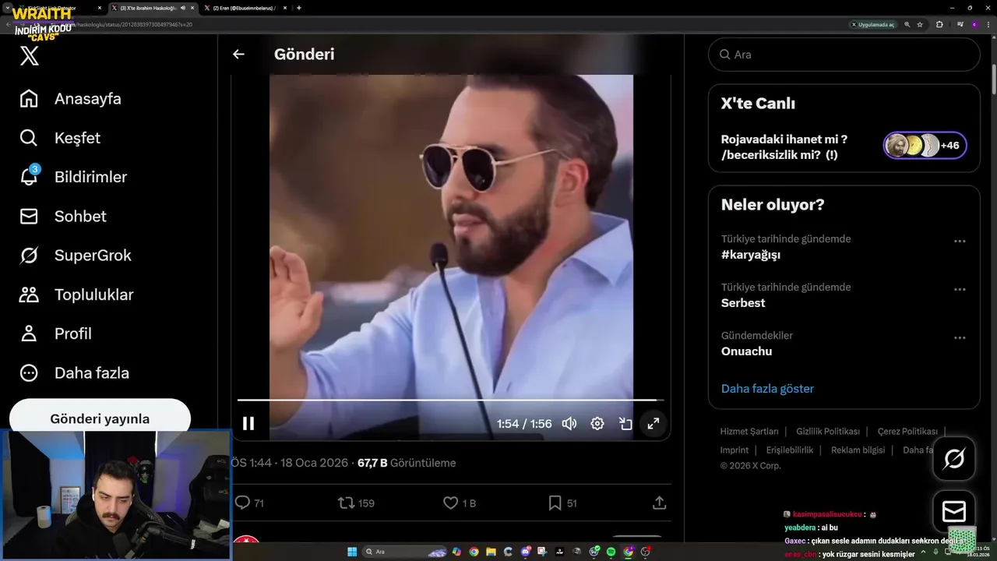
Task: Open Hizmet Şartları link
Action: (x=749, y=432)
